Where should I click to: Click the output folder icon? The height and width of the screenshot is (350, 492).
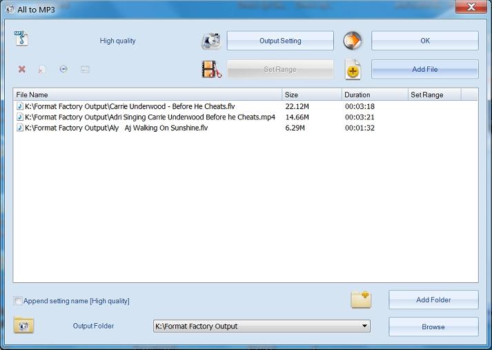[x=23, y=325]
